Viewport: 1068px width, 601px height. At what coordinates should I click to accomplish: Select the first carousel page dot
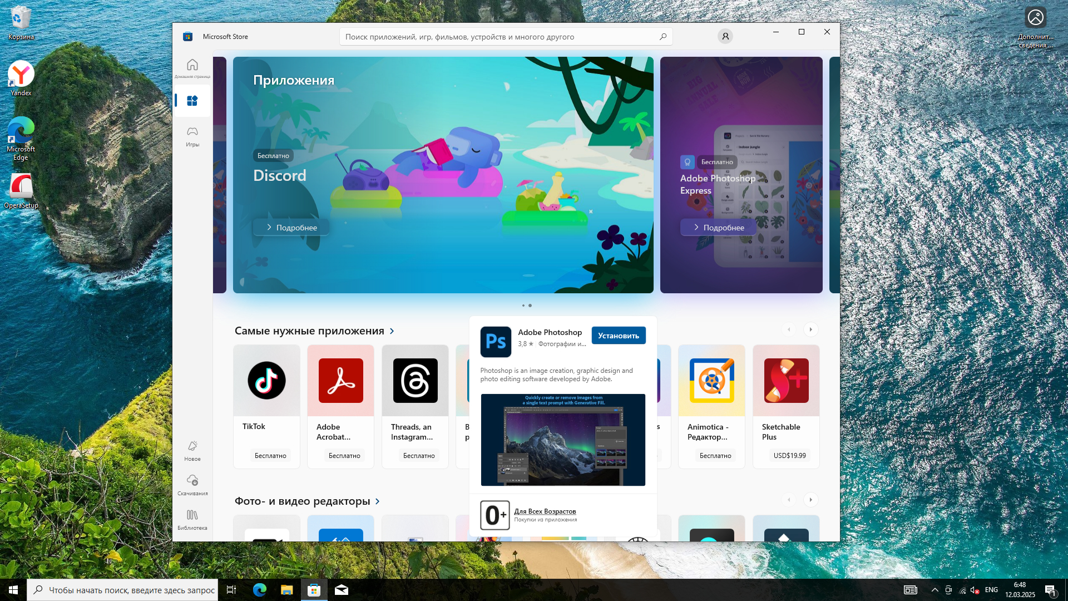pos(523,306)
